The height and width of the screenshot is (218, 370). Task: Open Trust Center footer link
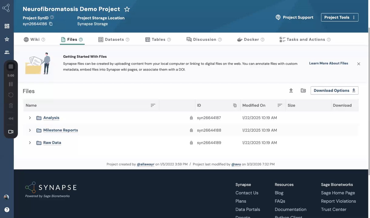[x=334, y=210]
